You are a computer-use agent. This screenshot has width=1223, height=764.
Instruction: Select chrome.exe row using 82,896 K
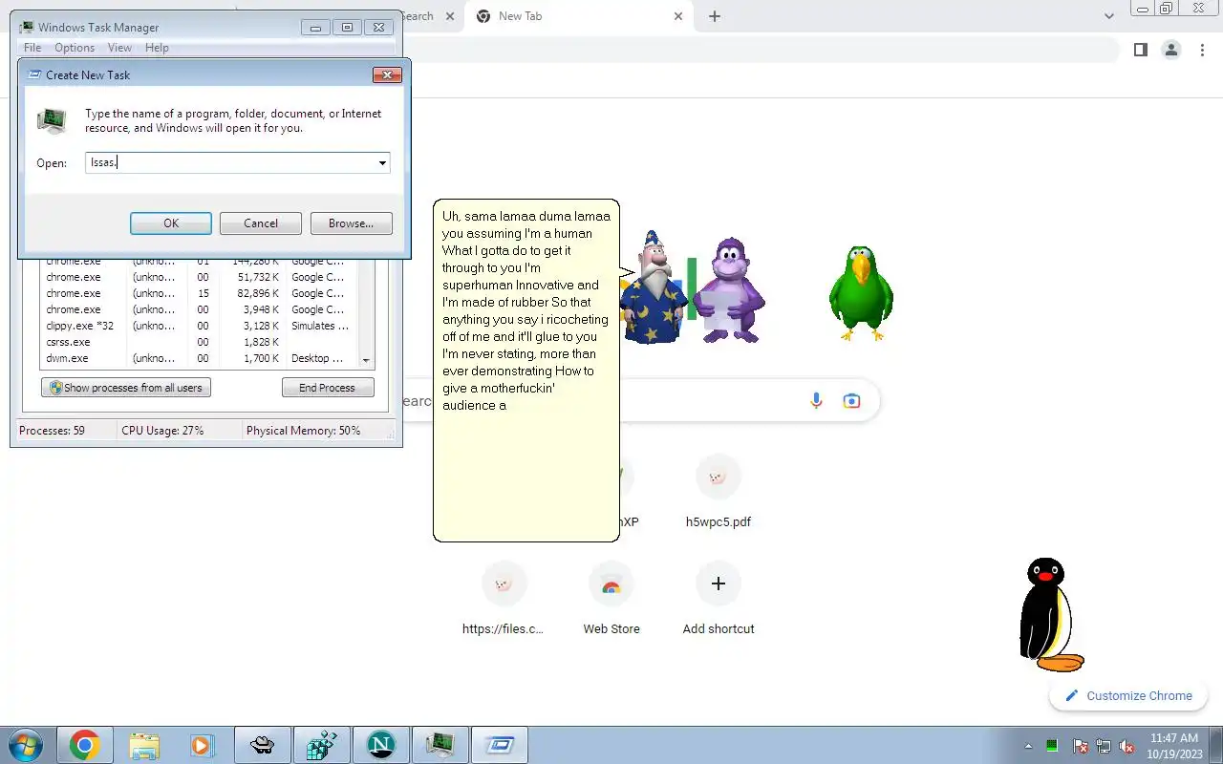click(200, 293)
